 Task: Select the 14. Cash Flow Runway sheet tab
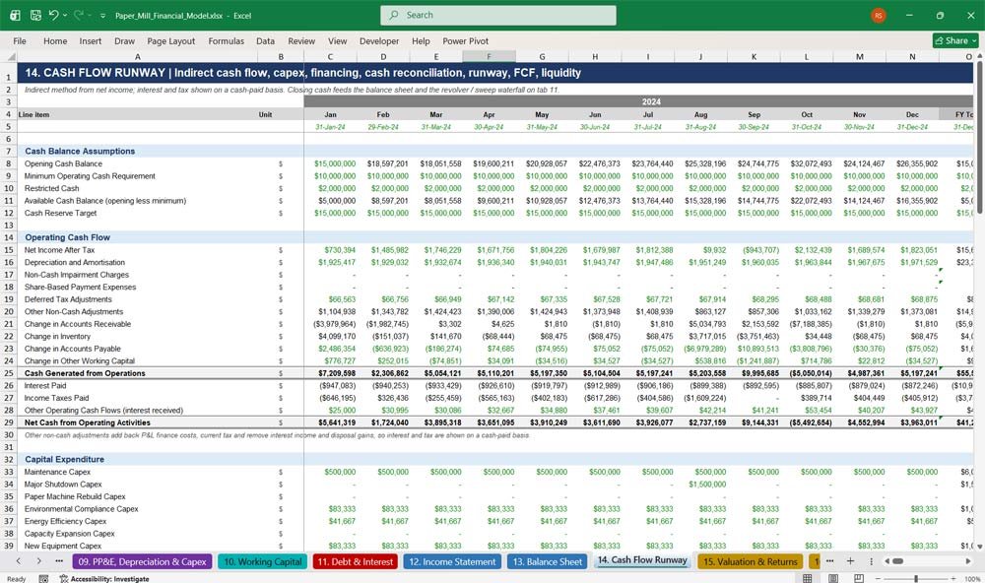coord(642,560)
